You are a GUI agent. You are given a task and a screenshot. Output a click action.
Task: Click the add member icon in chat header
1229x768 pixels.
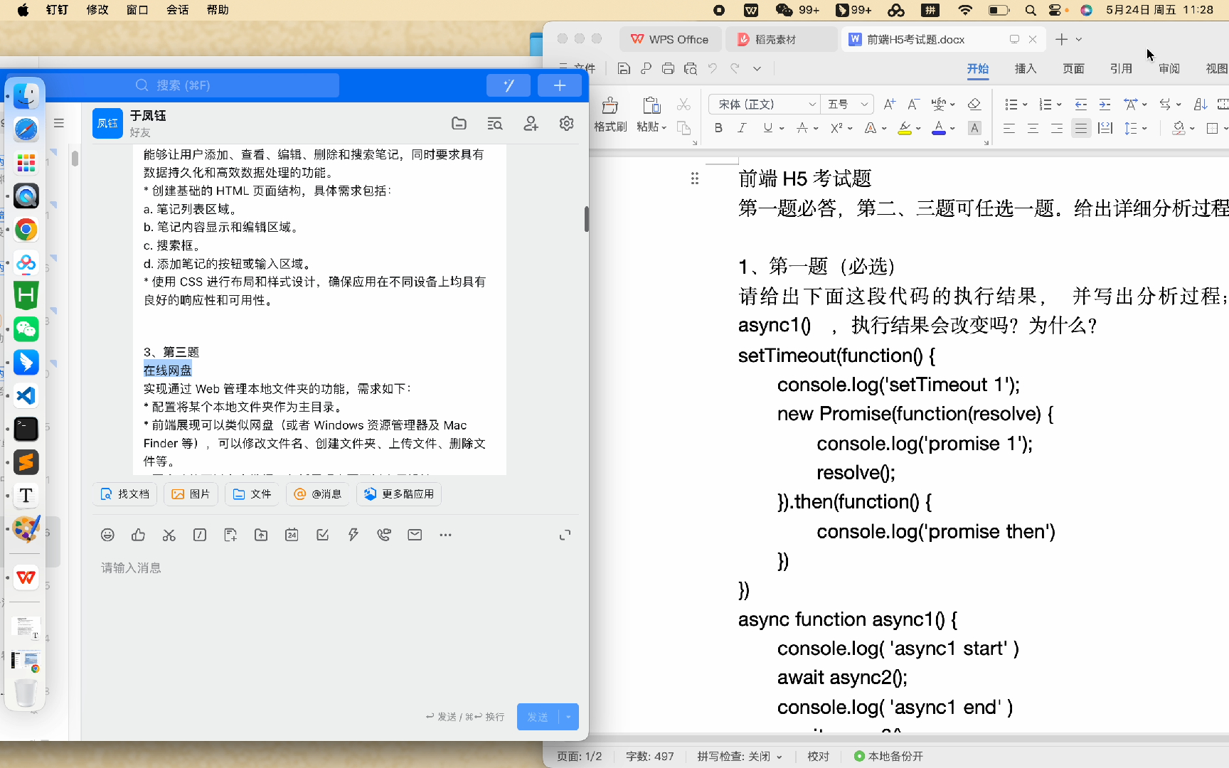click(x=531, y=123)
